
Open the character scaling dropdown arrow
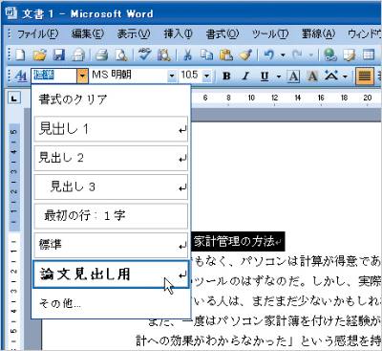pyautogui.click(x=345, y=77)
